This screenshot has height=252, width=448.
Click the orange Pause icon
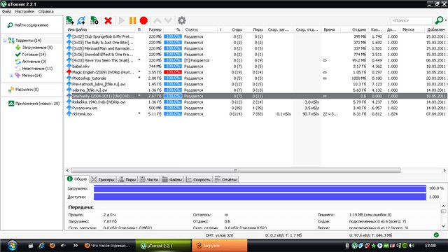pos(132,20)
